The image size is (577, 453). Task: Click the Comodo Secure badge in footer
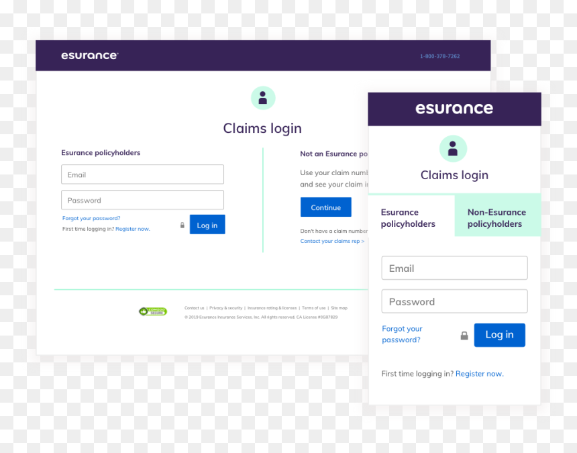pos(153,311)
